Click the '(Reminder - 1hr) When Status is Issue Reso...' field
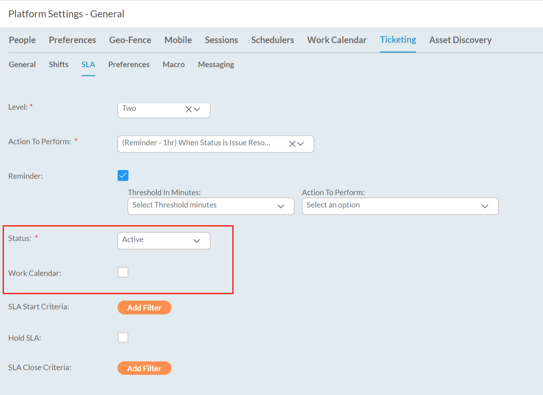This screenshot has width=543, height=395. click(x=215, y=144)
